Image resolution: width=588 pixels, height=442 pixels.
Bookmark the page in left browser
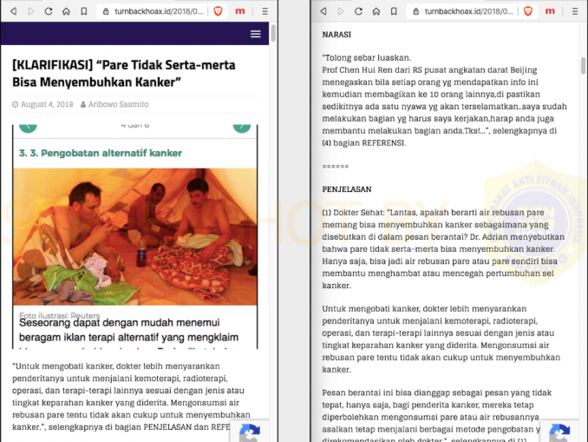[84, 11]
